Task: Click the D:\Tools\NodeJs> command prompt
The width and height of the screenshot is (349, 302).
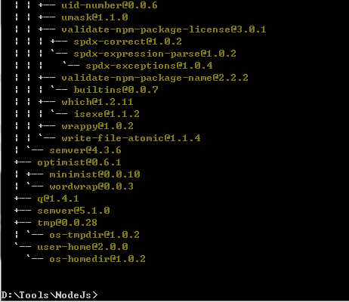Action: (49, 295)
